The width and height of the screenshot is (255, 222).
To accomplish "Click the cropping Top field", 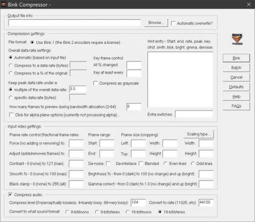I will coord(138,154).
